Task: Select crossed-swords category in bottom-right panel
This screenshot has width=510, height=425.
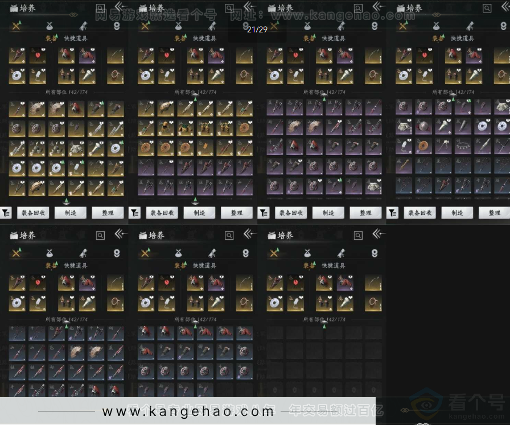Action: click(274, 253)
